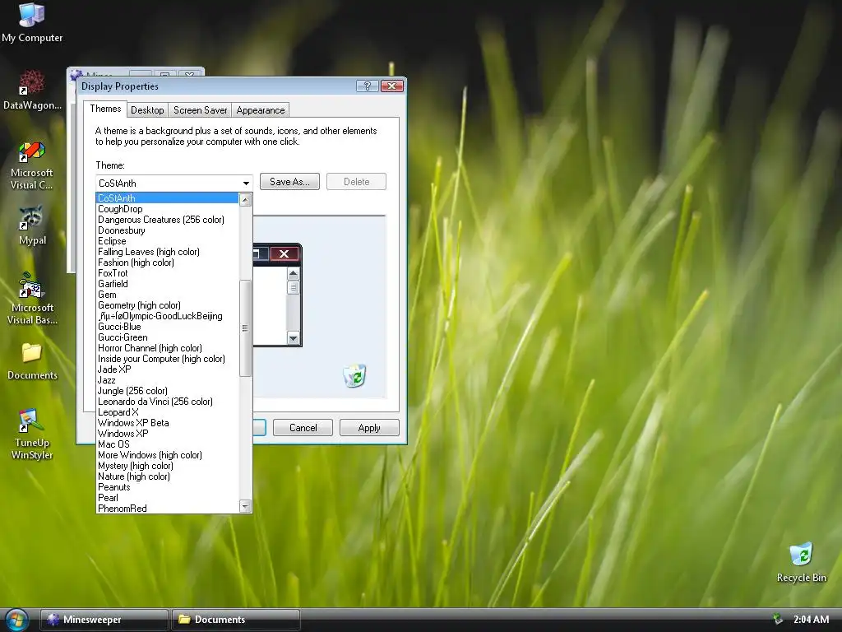The image size is (842, 632).
Task: Choose the Jazz theme
Action: pyautogui.click(x=167, y=380)
